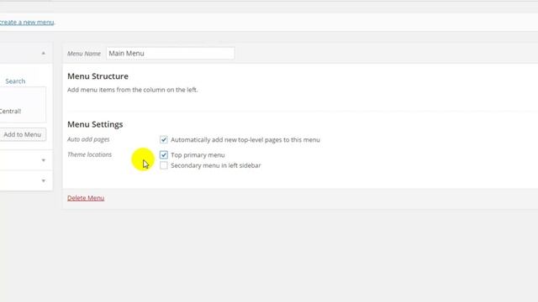Open the create a new menu link
538x302 pixels.
[x=27, y=23]
